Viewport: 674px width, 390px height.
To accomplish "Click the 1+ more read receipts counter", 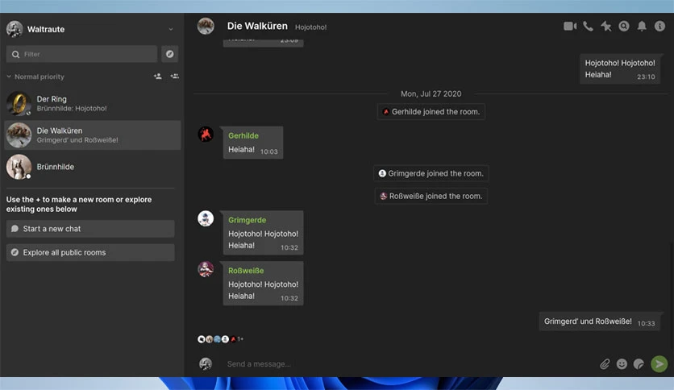I will [240, 339].
